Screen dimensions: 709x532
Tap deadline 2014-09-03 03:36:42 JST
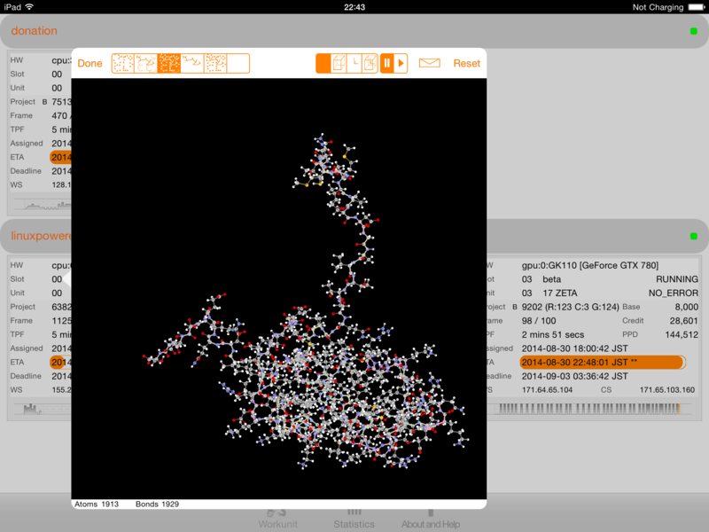pyautogui.click(x=574, y=376)
